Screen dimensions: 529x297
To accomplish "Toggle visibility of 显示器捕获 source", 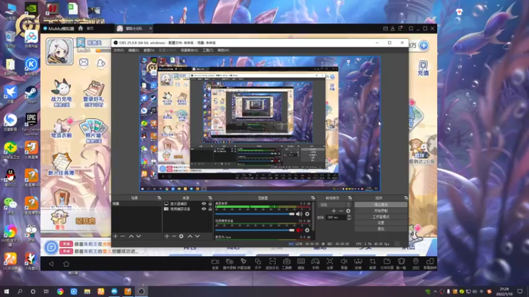I will click(204, 204).
